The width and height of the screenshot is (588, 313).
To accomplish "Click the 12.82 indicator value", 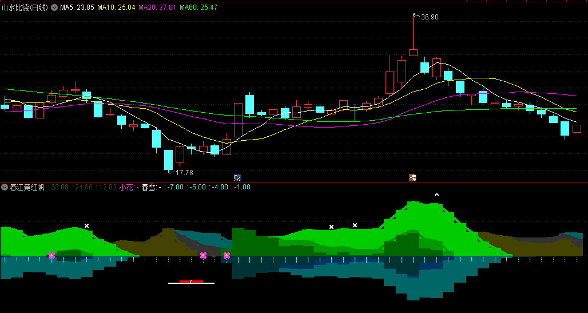I will (x=108, y=187).
